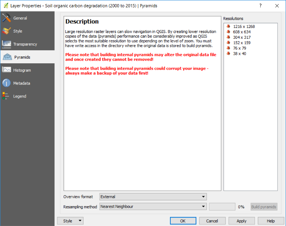Screen dimensions: 286x226
Task: Go to the Histogram tab
Action: click(x=27, y=70)
